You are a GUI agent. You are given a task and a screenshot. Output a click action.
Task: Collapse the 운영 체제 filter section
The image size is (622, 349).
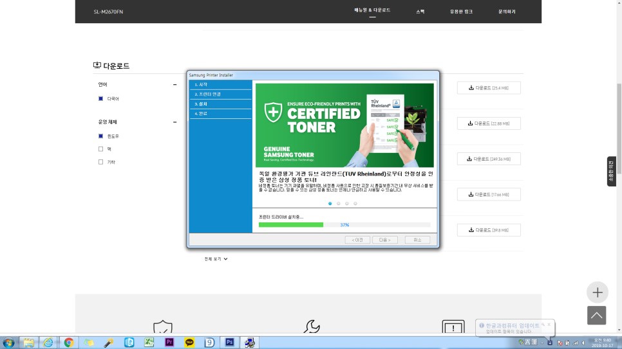click(x=175, y=122)
